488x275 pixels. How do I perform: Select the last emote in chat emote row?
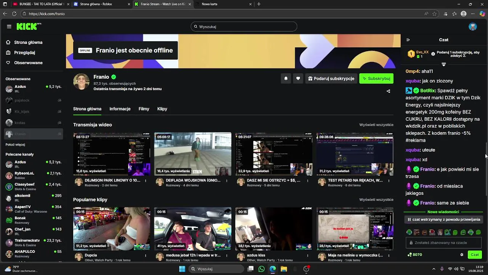point(478,232)
